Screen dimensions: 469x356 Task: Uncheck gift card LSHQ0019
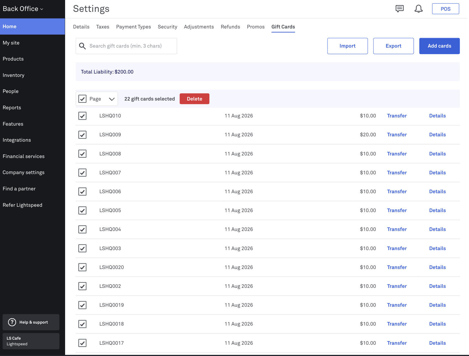tap(82, 305)
